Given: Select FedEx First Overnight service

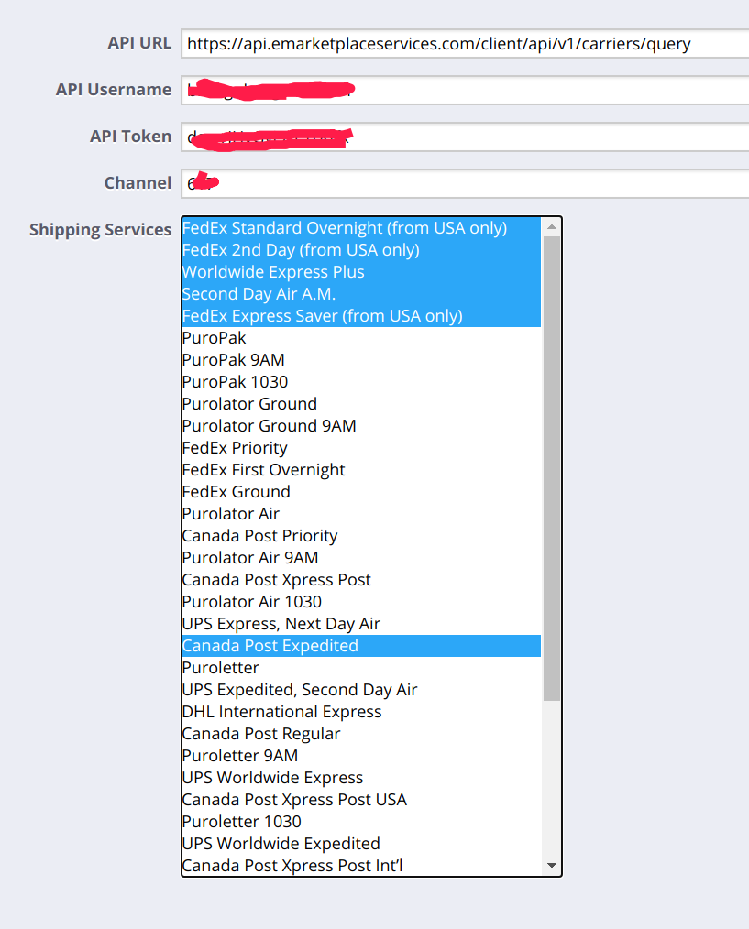Looking at the screenshot, I should [263, 470].
